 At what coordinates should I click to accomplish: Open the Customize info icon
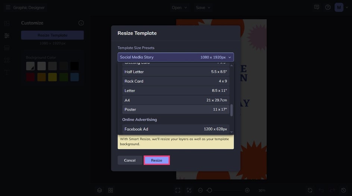81,23
